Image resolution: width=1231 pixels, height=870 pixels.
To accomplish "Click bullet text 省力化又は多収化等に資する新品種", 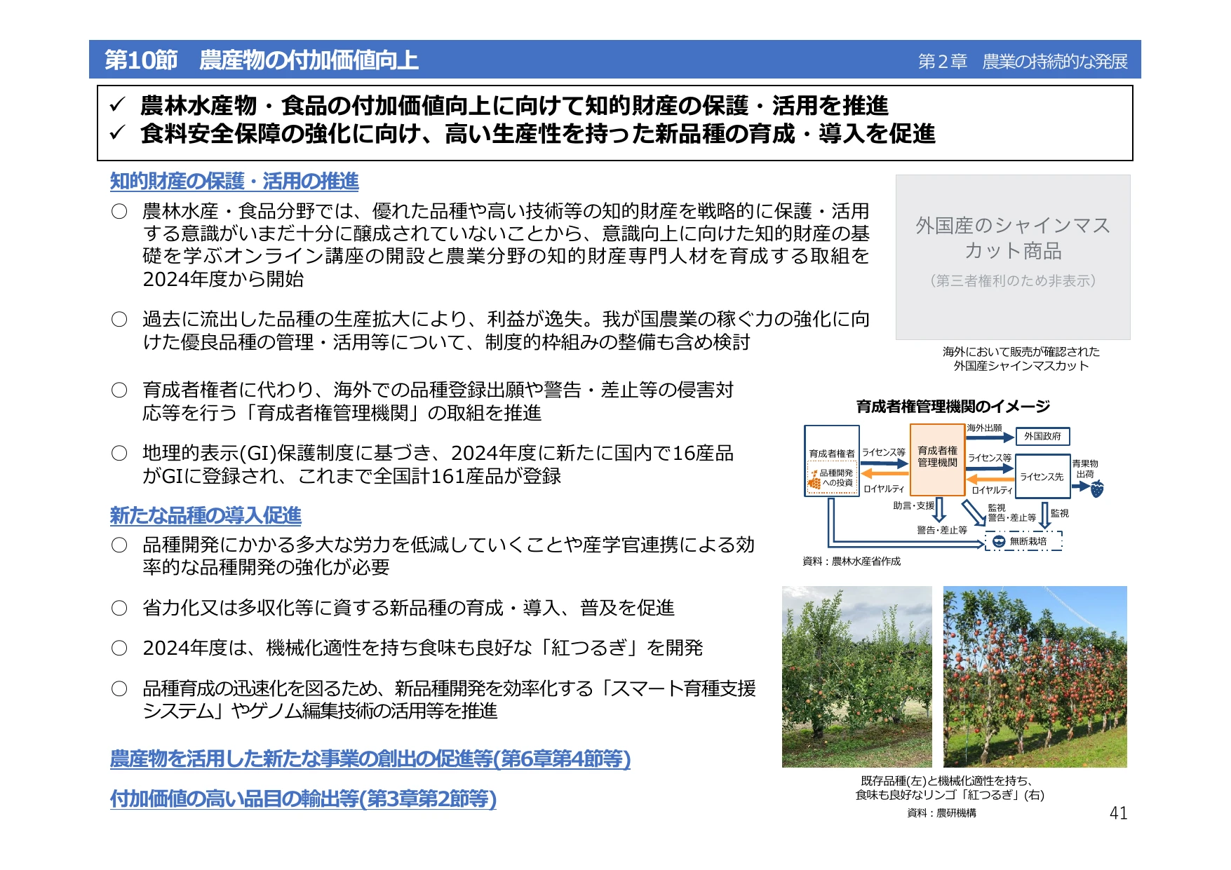I will (x=408, y=608).
